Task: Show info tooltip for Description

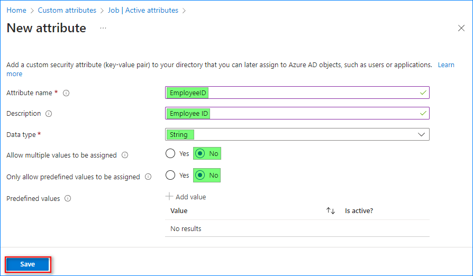Action: (x=49, y=114)
